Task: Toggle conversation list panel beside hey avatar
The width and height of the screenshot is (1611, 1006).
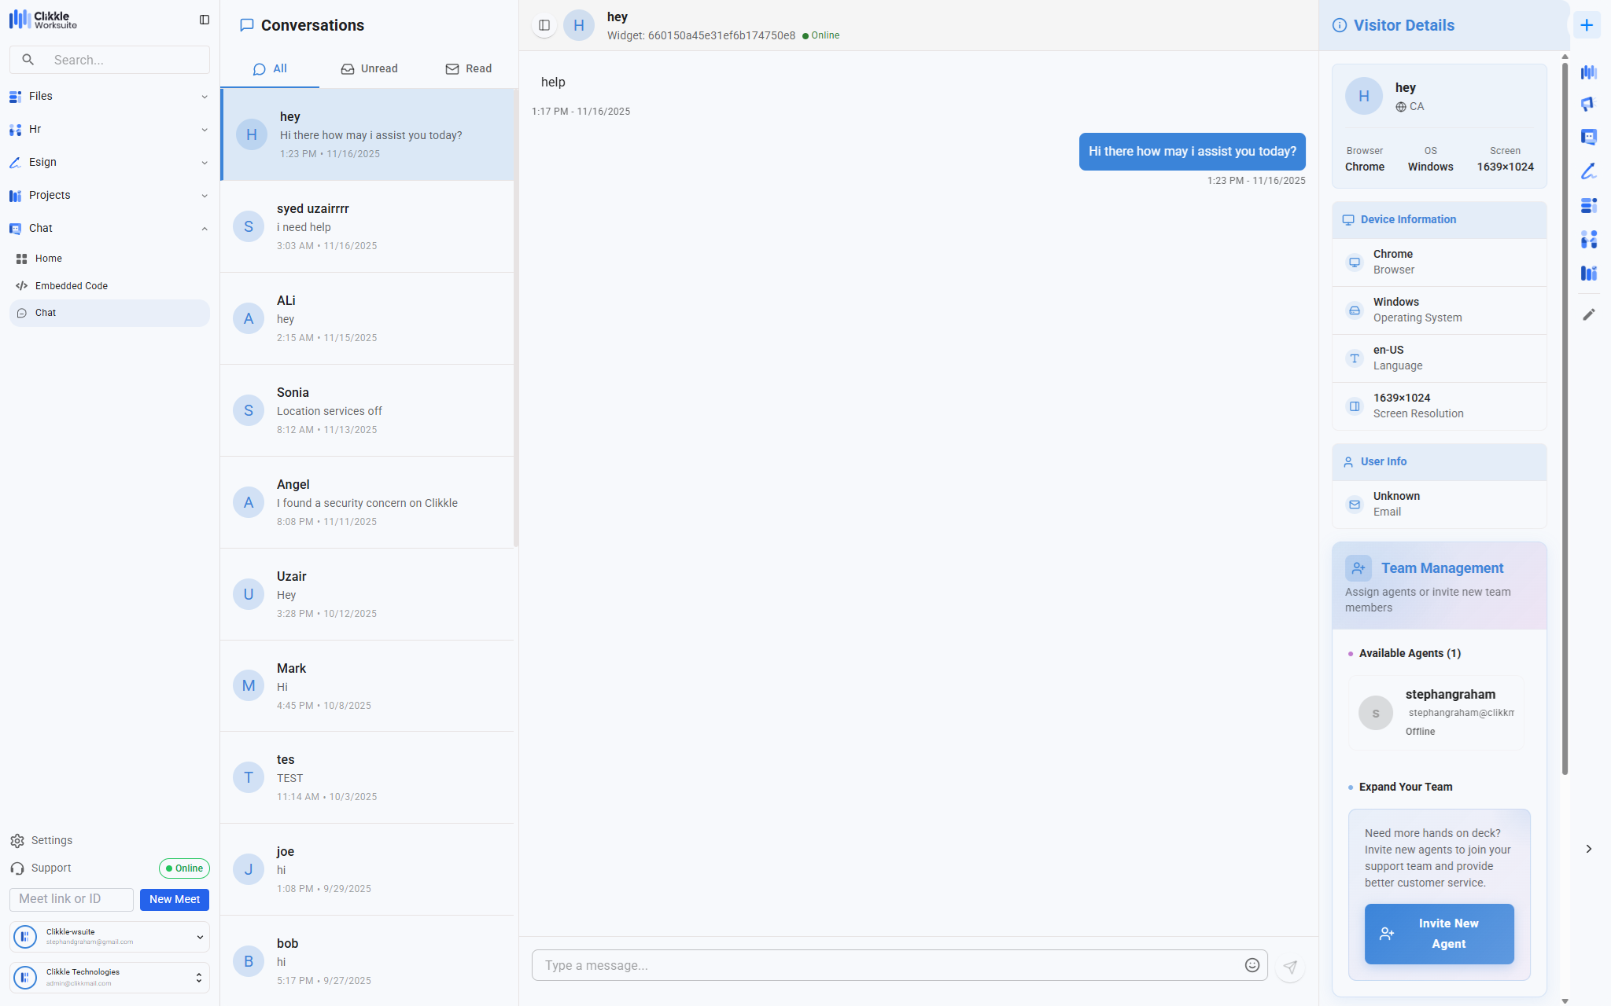Action: point(544,25)
